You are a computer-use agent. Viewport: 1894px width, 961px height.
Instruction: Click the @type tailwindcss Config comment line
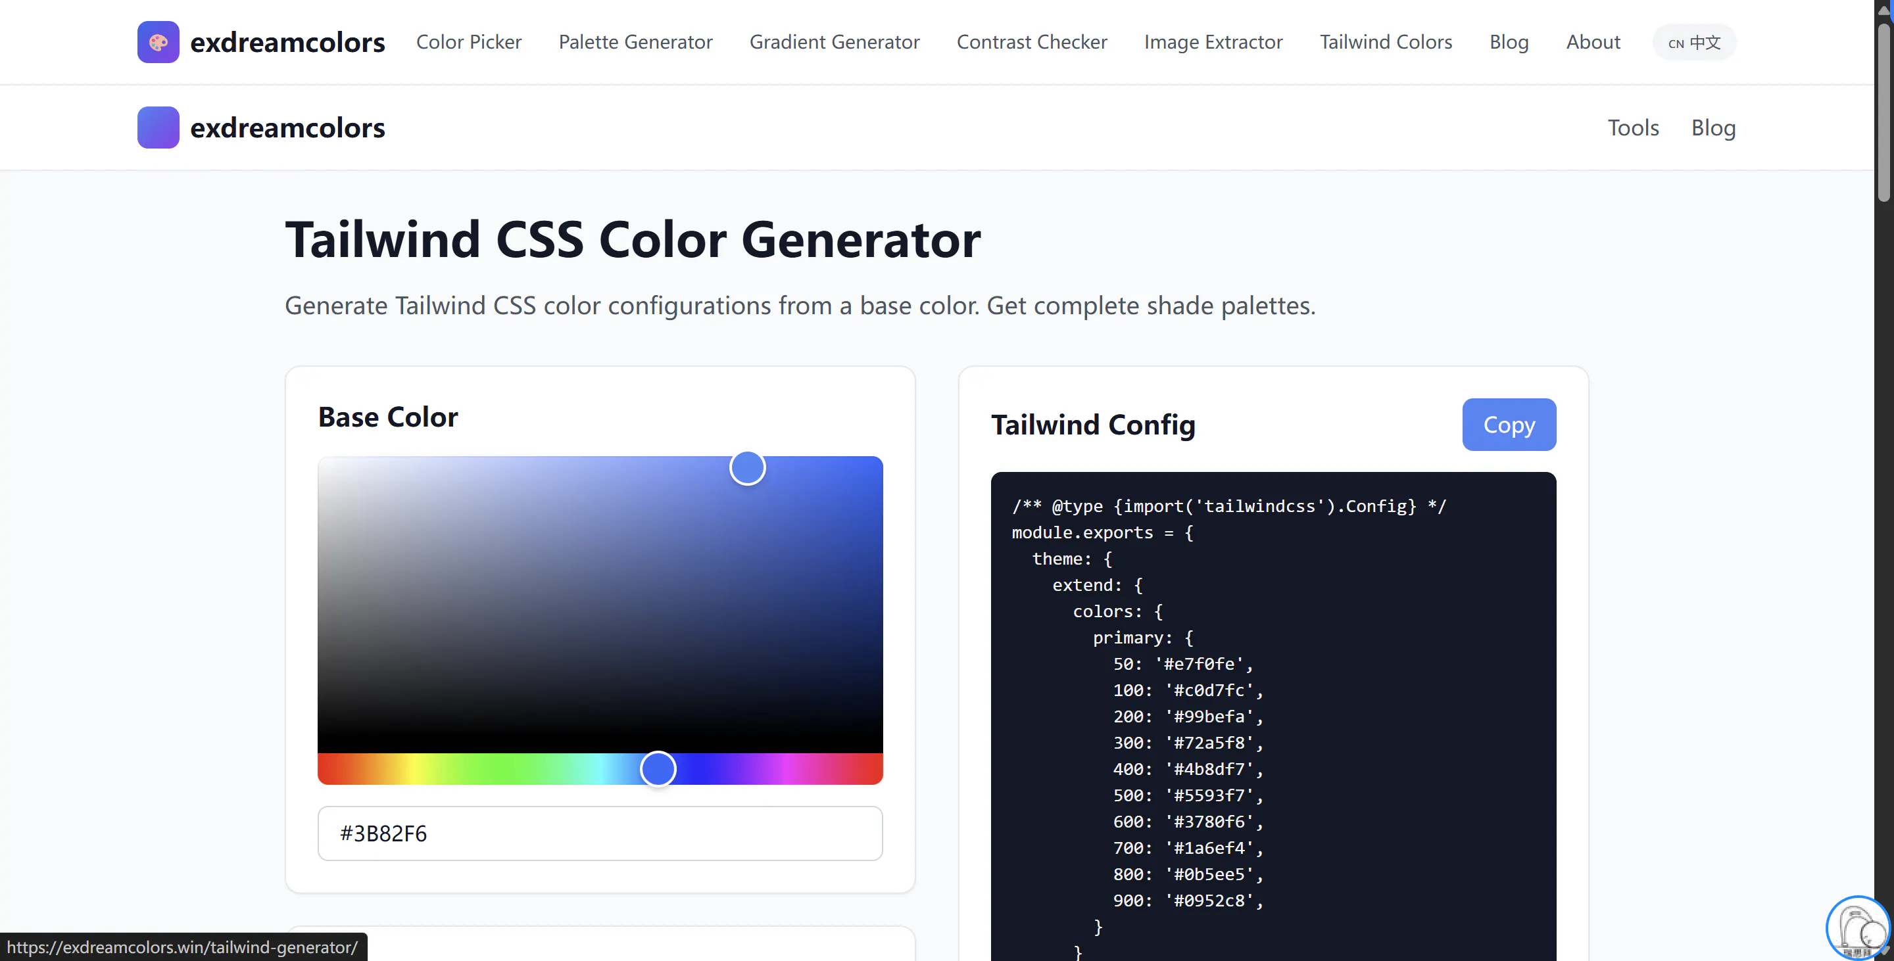[x=1228, y=506]
